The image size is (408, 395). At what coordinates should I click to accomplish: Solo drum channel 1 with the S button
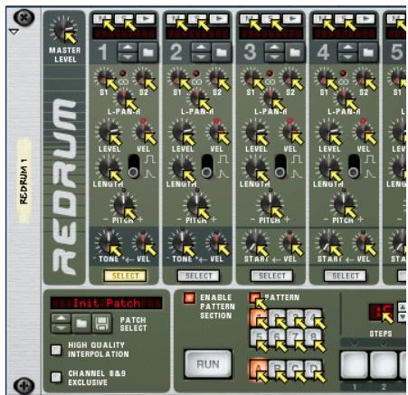124,19
